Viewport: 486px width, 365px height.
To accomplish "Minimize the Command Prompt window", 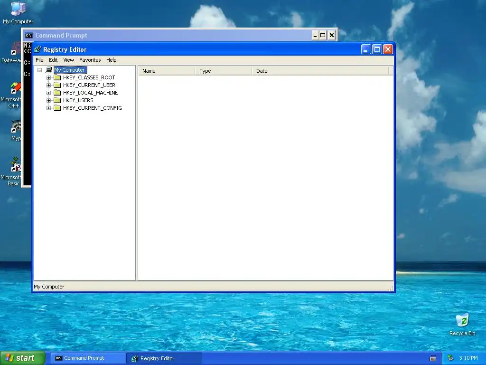I will pyautogui.click(x=315, y=35).
